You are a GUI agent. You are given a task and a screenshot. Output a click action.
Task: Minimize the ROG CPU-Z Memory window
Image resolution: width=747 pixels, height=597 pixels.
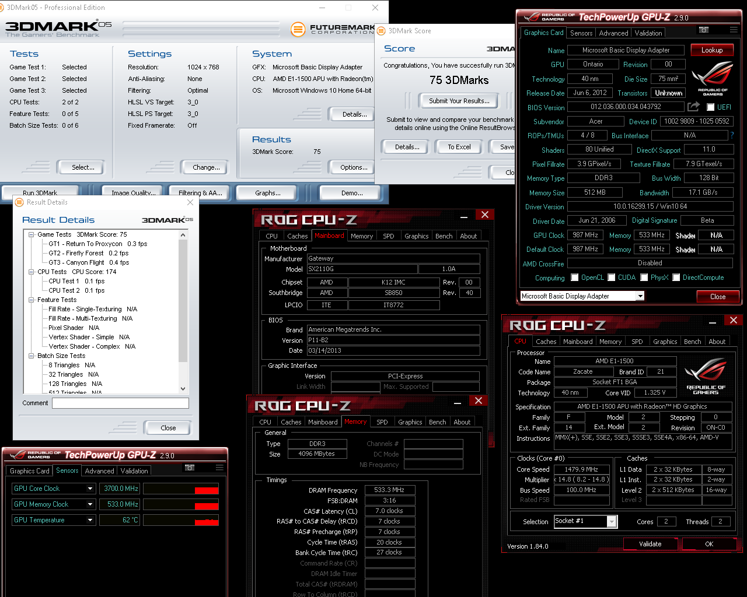click(x=458, y=403)
